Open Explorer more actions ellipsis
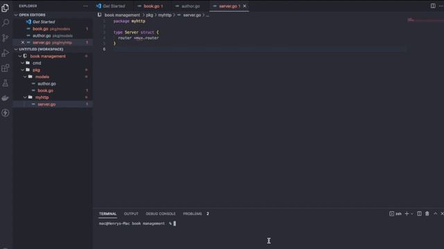This screenshot has width=444, height=249. [85, 6]
